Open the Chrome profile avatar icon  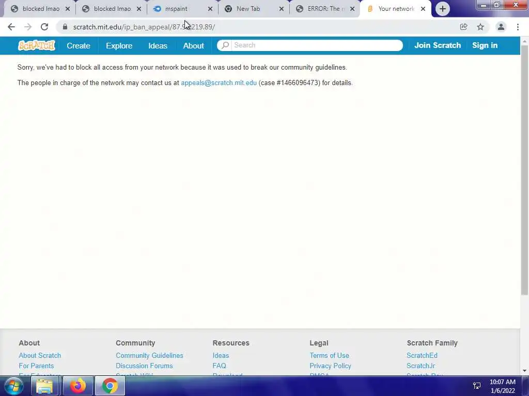point(501,27)
